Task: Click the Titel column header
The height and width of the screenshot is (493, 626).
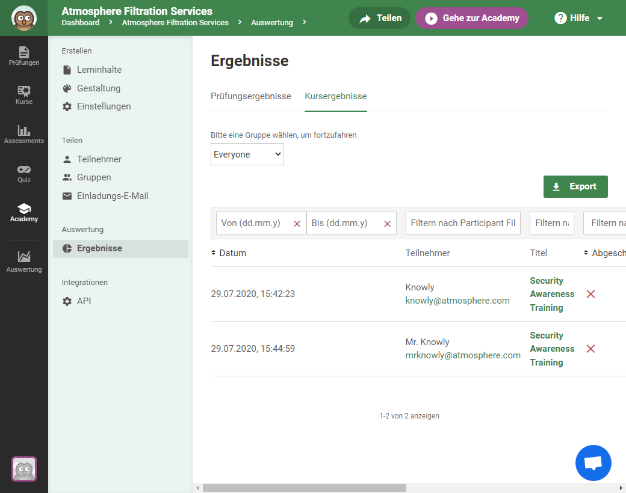Action: (x=539, y=253)
